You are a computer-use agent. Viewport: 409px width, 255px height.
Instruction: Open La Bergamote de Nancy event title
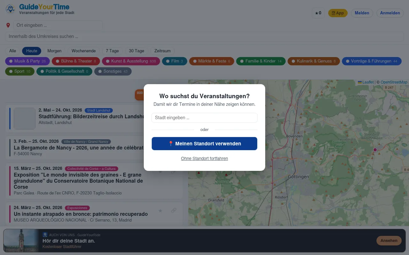[x=79, y=148]
